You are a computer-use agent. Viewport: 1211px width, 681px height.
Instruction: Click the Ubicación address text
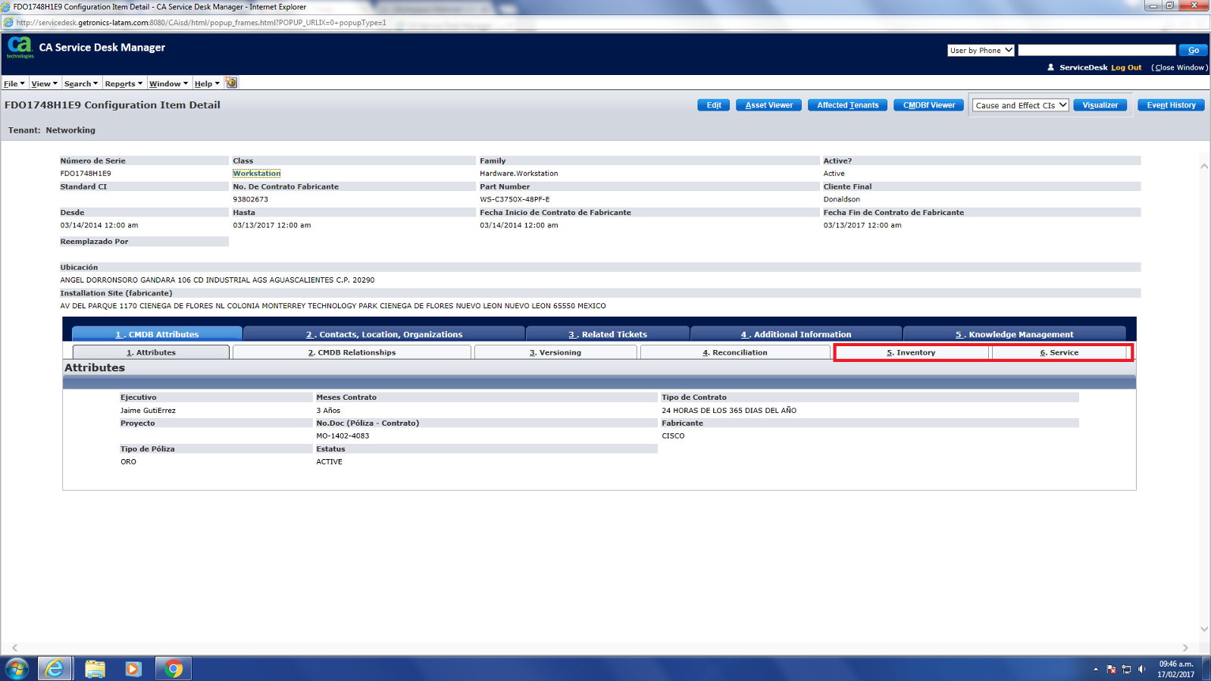[217, 280]
